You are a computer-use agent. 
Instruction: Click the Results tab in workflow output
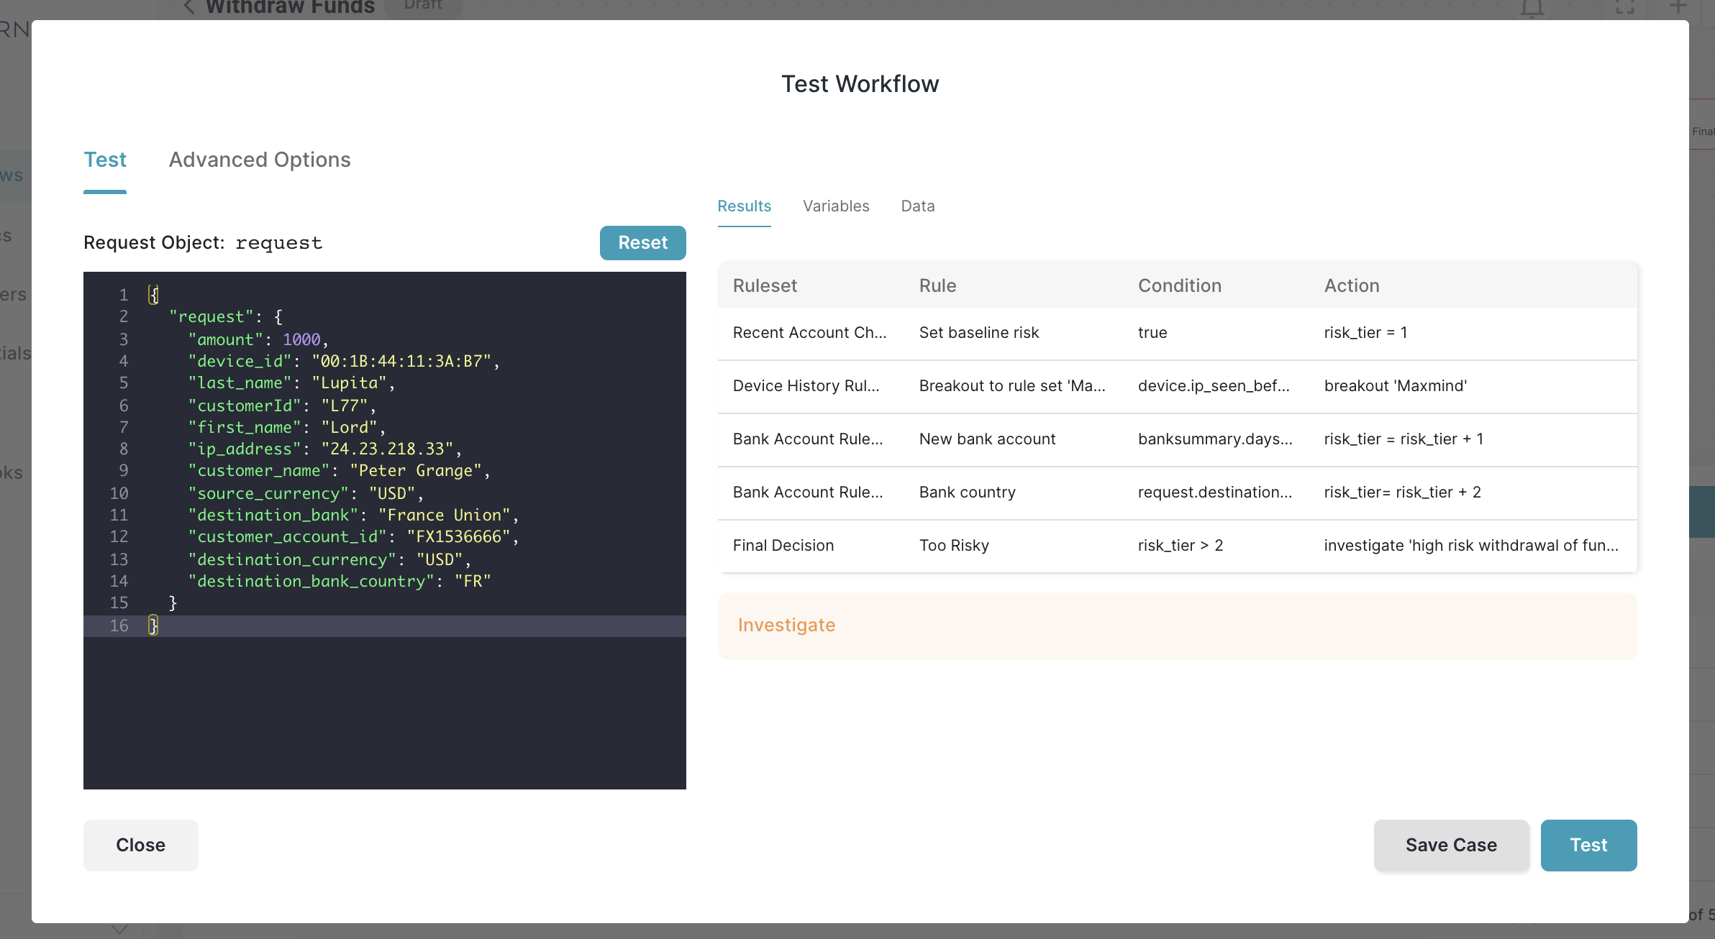tap(745, 206)
